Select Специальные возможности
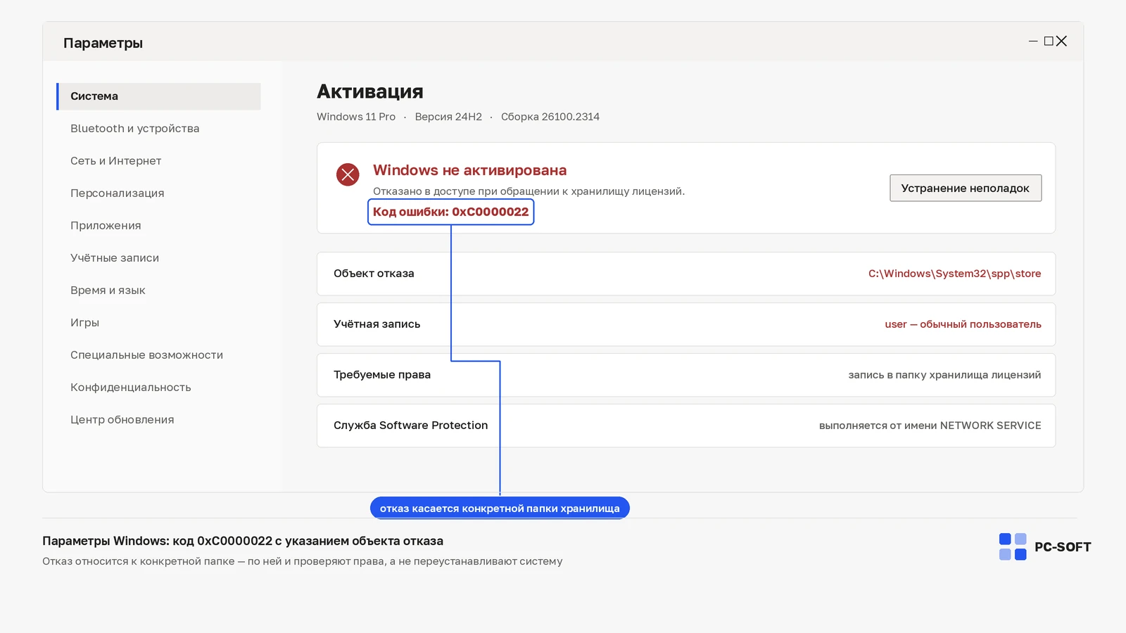 click(x=146, y=355)
